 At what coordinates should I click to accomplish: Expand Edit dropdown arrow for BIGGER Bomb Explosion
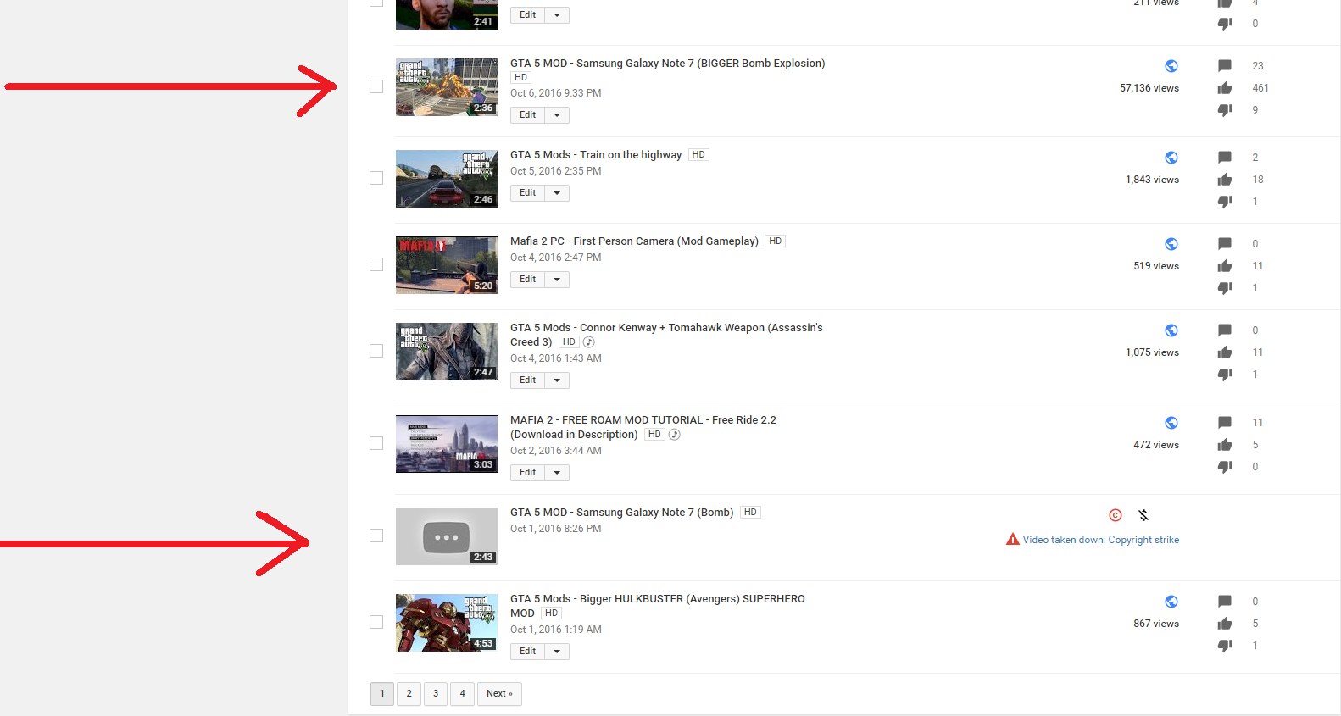[x=557, y=115]
